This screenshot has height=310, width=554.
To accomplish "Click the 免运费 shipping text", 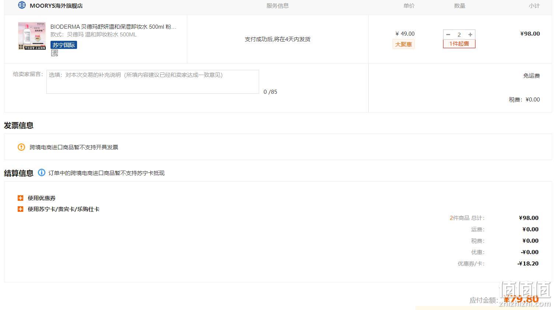I will (x=532, y=76).
